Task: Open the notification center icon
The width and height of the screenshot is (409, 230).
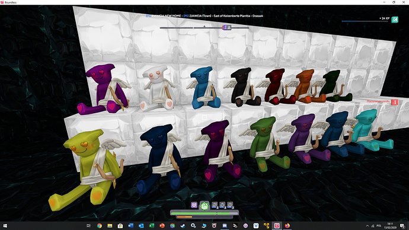Action: [402, 226]
